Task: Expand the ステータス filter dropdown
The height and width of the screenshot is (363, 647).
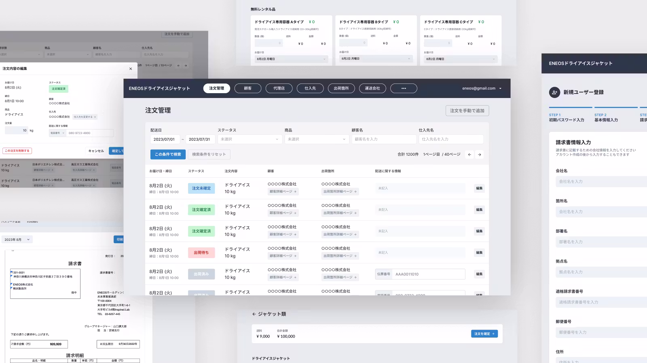Action: [249, 139]
